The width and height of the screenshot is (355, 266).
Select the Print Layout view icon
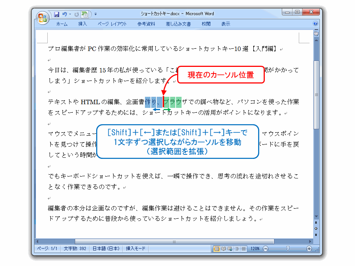[217, 249]
